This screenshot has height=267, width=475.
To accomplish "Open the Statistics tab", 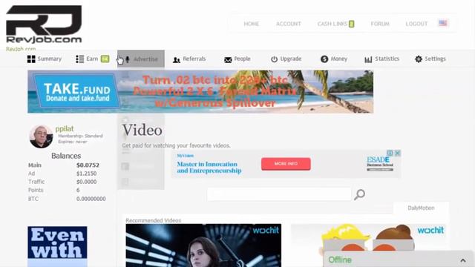I will [381, 59].
